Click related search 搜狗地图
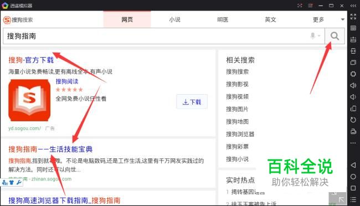 tap(237, 121)
